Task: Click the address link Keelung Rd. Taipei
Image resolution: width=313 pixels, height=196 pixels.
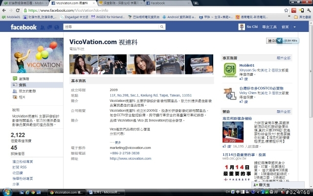Action: [x=151, y=96]
